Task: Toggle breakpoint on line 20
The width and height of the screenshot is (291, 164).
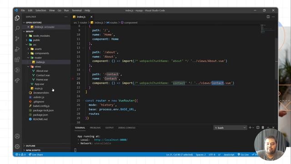Action: (x=73, y=79)
